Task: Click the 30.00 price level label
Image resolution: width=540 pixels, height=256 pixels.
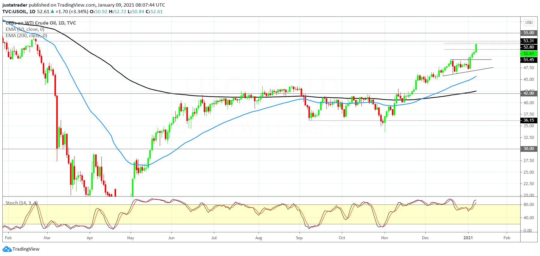Action: (x=529, y=149)
